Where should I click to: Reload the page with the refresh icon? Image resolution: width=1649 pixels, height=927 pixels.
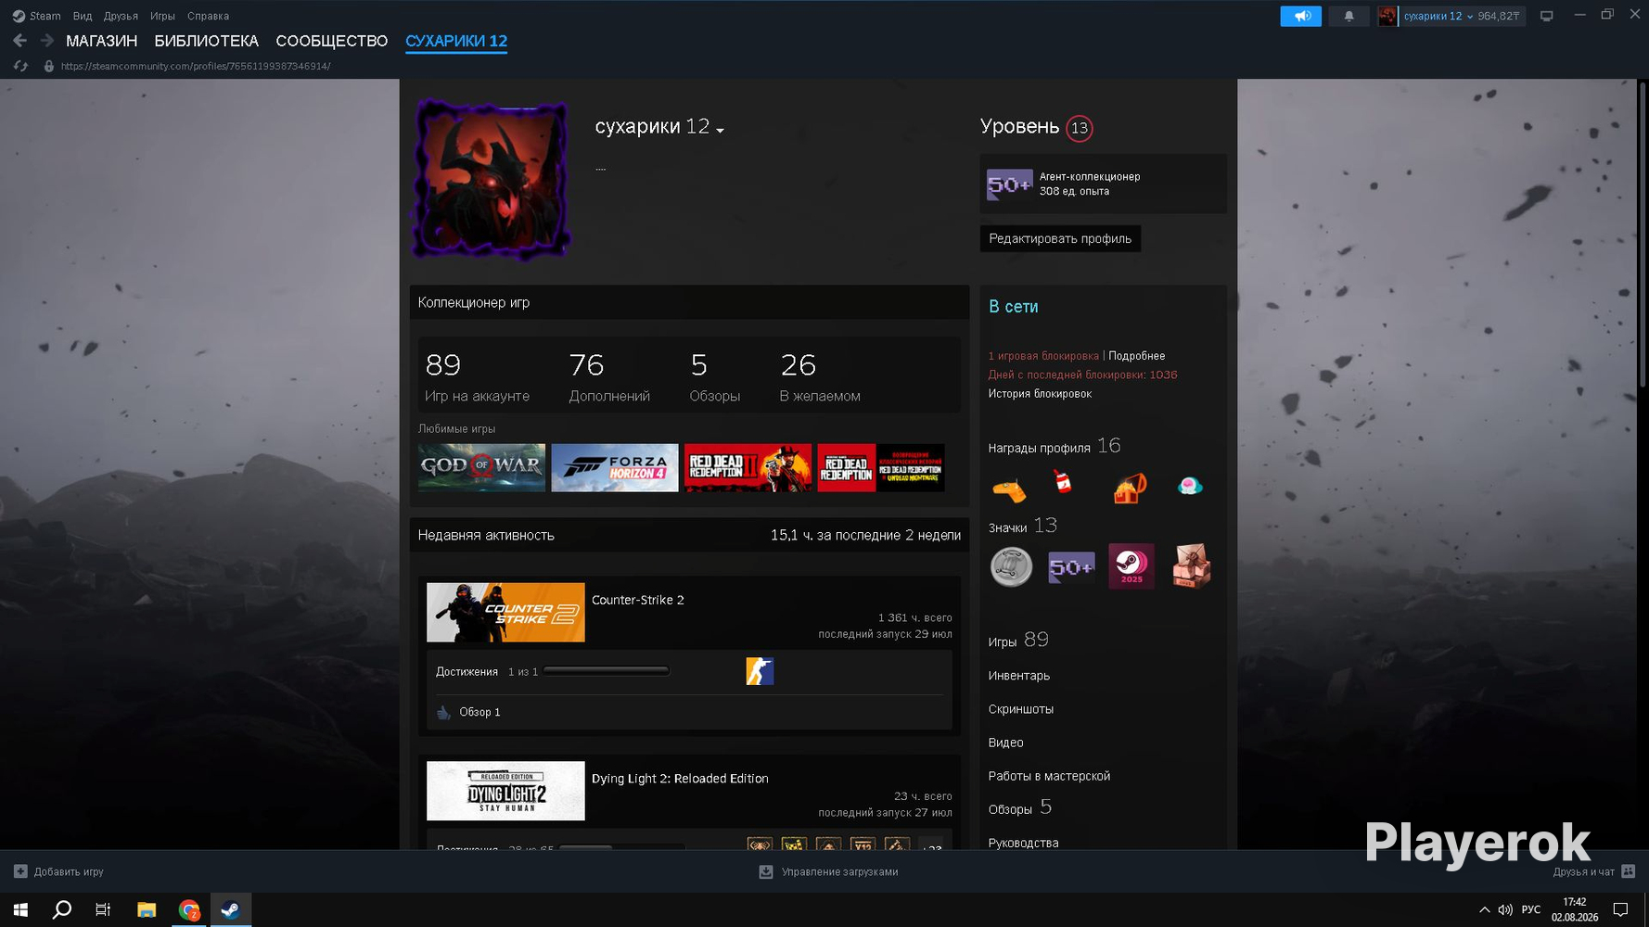click(20, 66)
